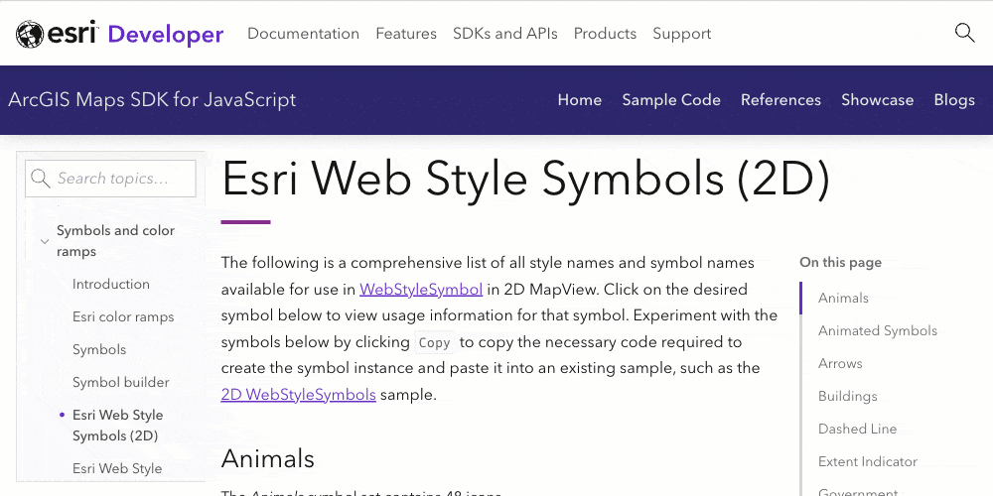This screenshot has height=496, width=993.
Task: Jump to Animated Symbols section
Action: [x=878, y=331]
